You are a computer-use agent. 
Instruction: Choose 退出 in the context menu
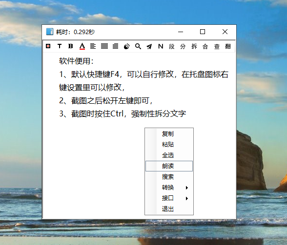(169, 209)
